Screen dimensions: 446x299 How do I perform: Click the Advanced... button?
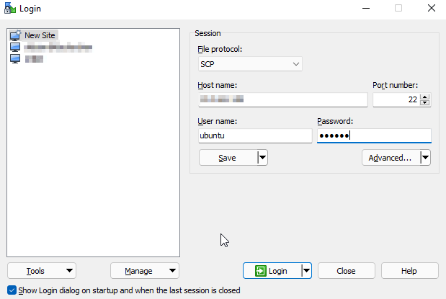tap(390, 158)
